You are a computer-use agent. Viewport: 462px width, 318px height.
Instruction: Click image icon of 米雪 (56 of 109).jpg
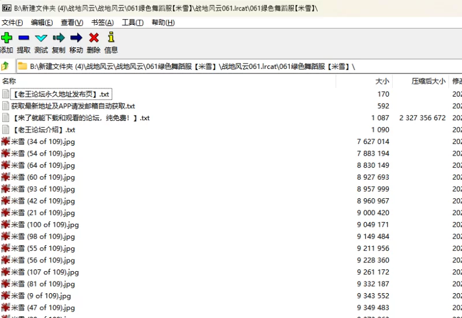pos(6,260)
